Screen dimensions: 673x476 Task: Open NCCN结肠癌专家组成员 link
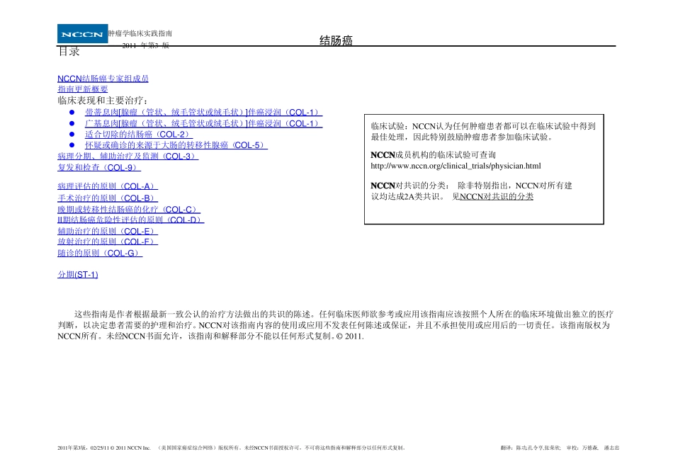(x=103, y=79)
